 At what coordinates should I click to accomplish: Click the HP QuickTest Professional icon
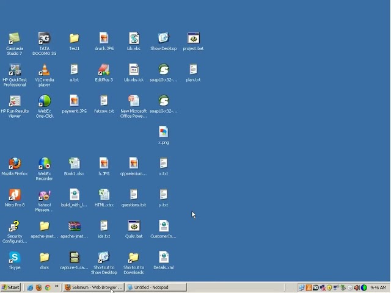15,70
